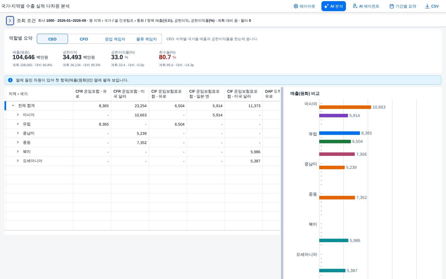Image resolution: width=446 pixels, height=279 pixels.
Task: Click the 회수율(%) KPI value 80.7
Action: (x=165, y=57)
